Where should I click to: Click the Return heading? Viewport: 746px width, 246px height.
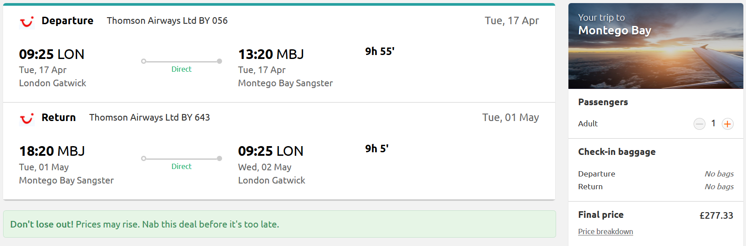tap(59, 117)
